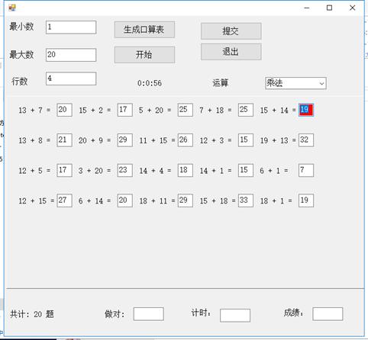Click the 生成口算表 button
368x340 pixels.
click(144, 30)
